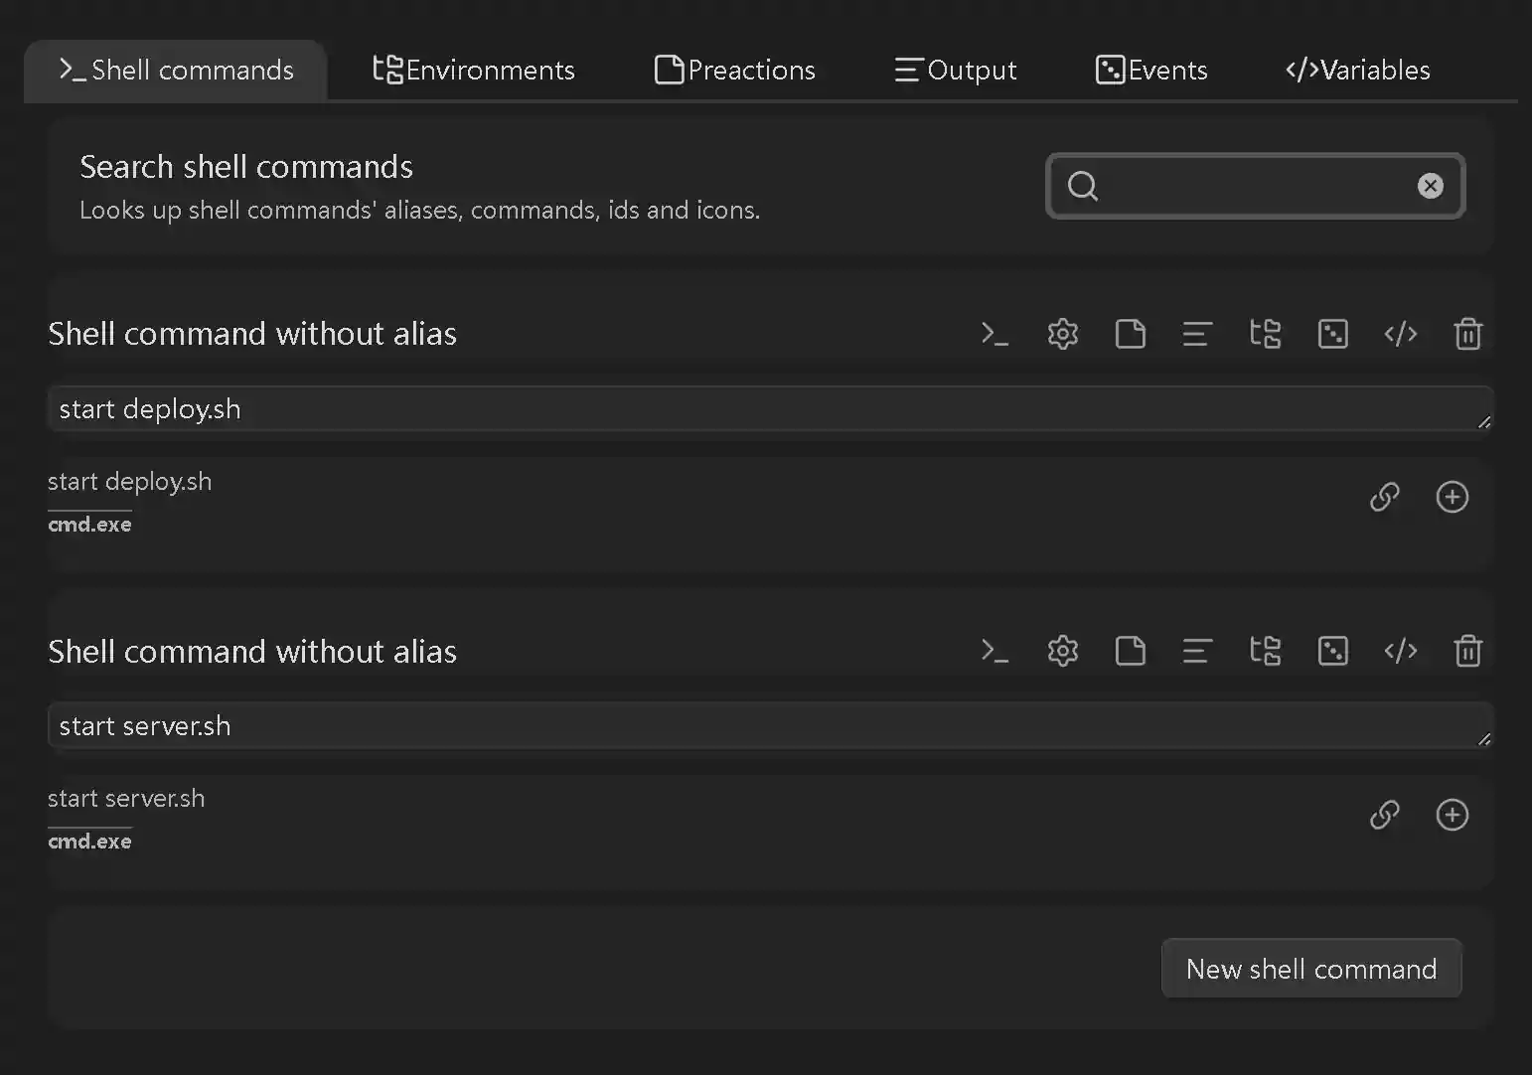Run the start deploy.sh command via terminal icon
This screenshot has width=1532, height=1075.
(995, 334)
